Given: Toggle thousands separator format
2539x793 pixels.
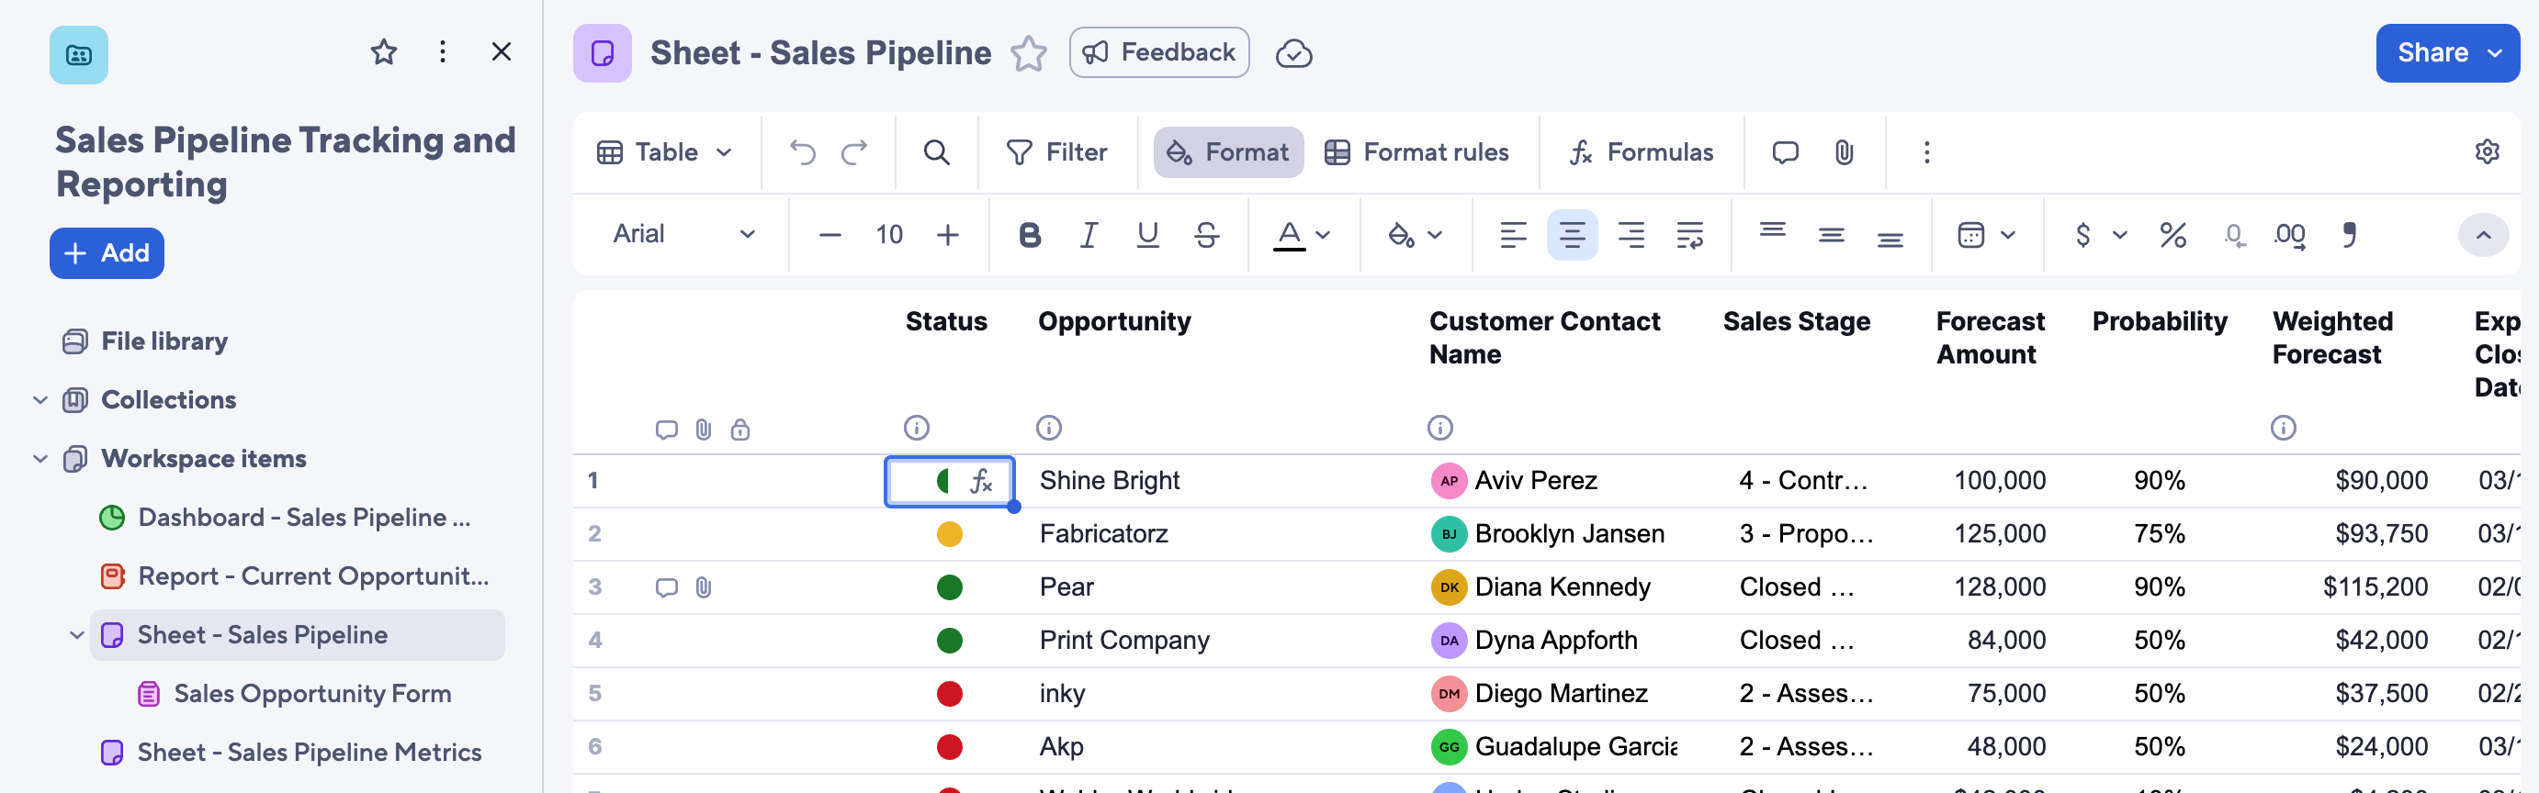Looking at the screenshot, I should pos(2350,234).
